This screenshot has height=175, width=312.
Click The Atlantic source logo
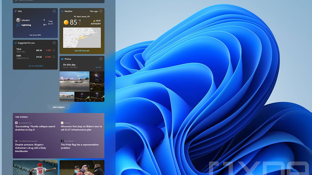point(62,141)
